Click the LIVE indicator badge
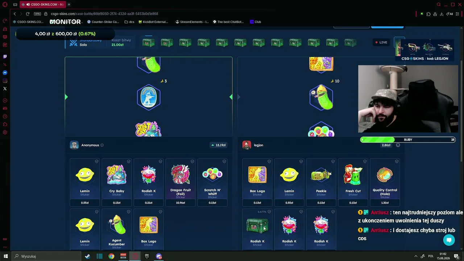Screen dimensions: 464x261 click(x=381, y=42)
